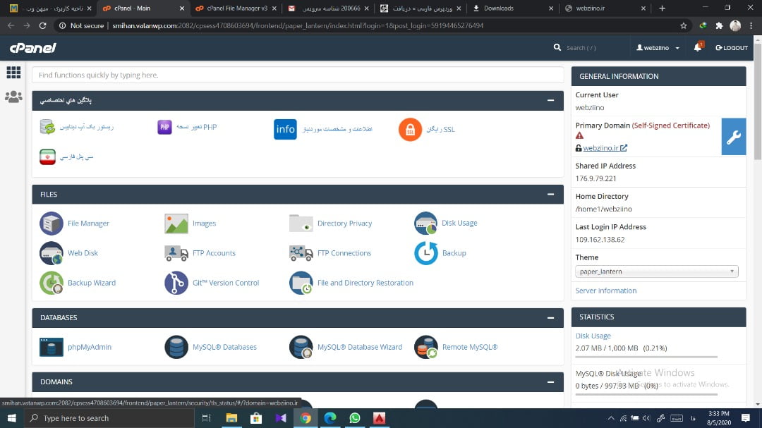This screenshot has height=428, width=762.
Task: Reload the page in the browser
Action: click(43, 26)
